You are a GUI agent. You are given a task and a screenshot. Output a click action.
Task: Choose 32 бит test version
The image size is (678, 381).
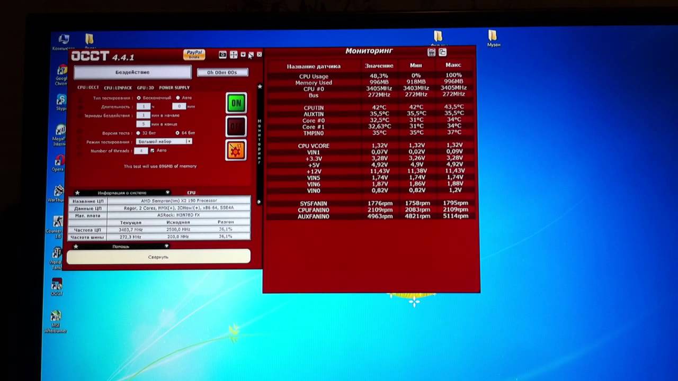[138, 133]
